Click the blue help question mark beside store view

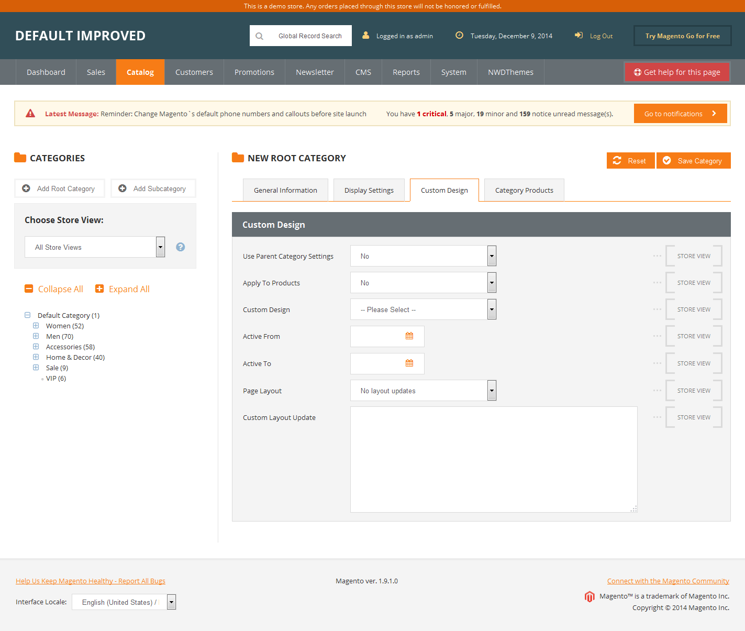[x=181, y=247]
